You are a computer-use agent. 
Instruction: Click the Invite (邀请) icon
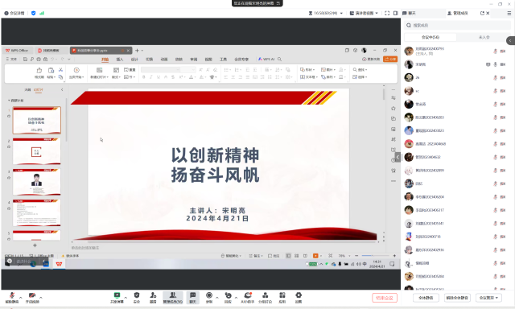point(153,298)
